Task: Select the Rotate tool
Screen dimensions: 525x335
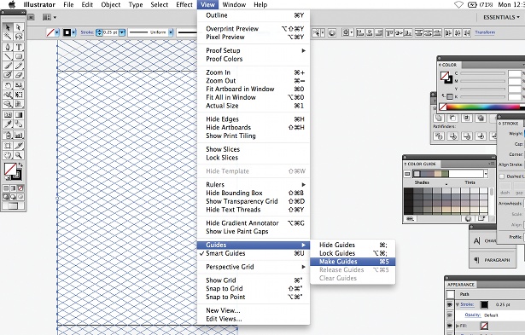Action: tap(8, 85)
